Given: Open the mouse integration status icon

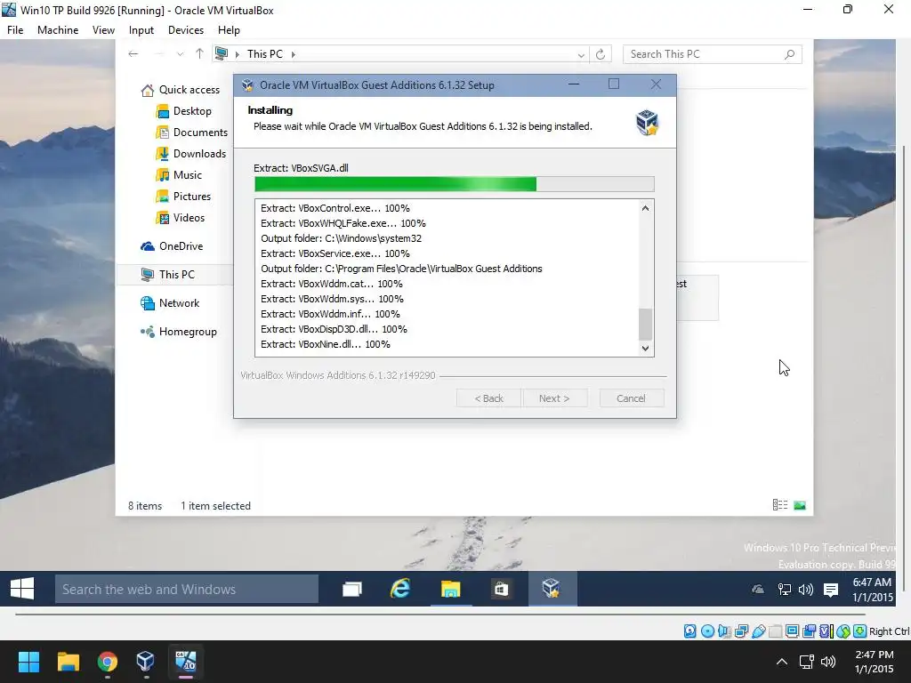Looking at the screenshot, I should point(843,631).
